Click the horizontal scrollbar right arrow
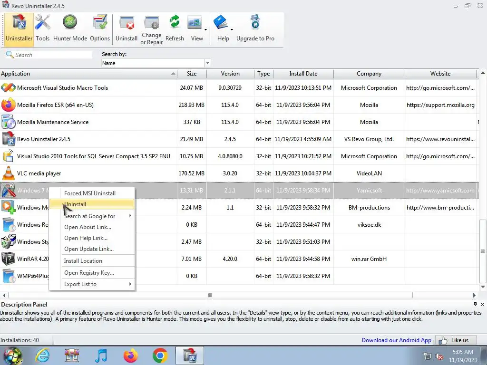Screen dimensions: 487x365 click(474, 295)
